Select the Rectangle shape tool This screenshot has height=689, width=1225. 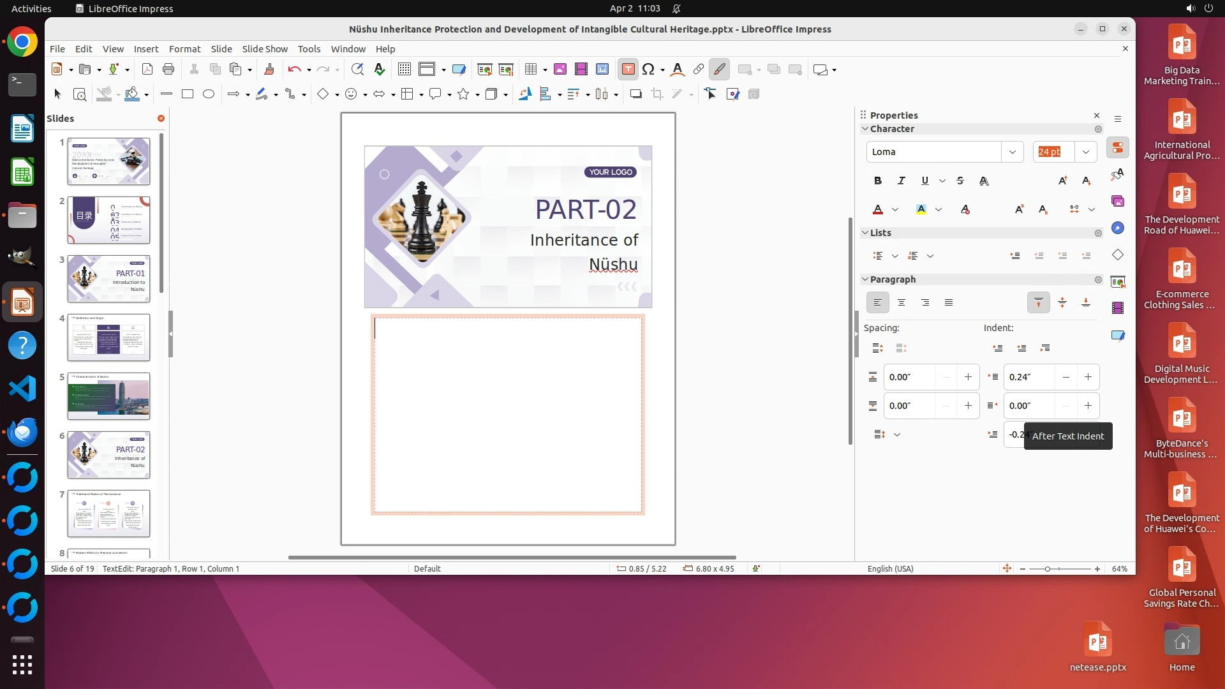(x=187, y=94)
